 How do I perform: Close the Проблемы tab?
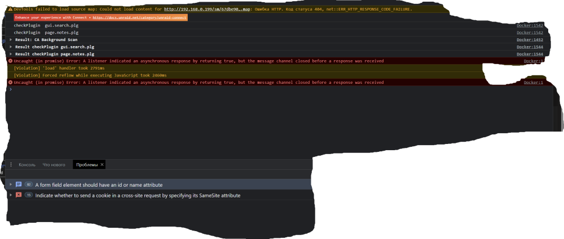tap(102, 165)
